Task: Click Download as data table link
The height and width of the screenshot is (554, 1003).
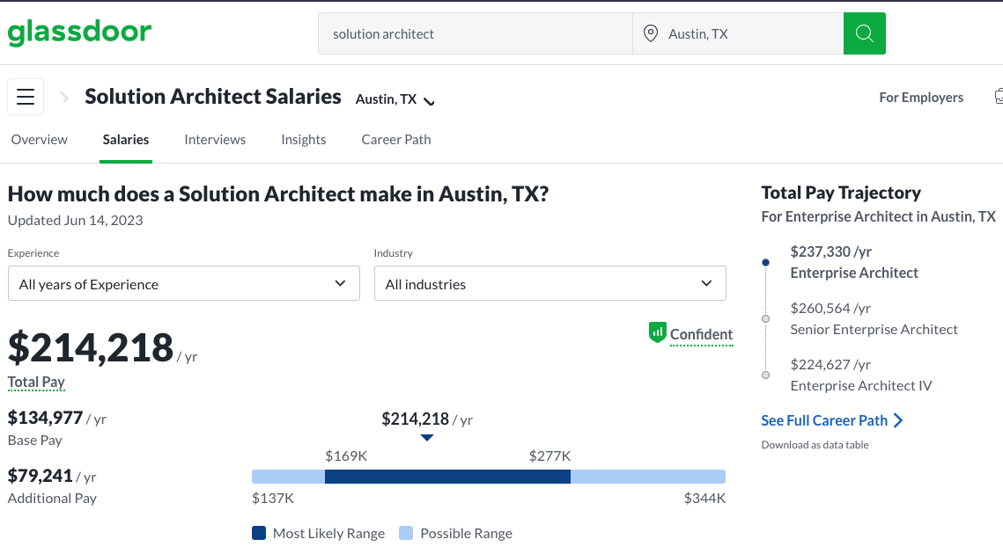Action: (x=815, y=445)
